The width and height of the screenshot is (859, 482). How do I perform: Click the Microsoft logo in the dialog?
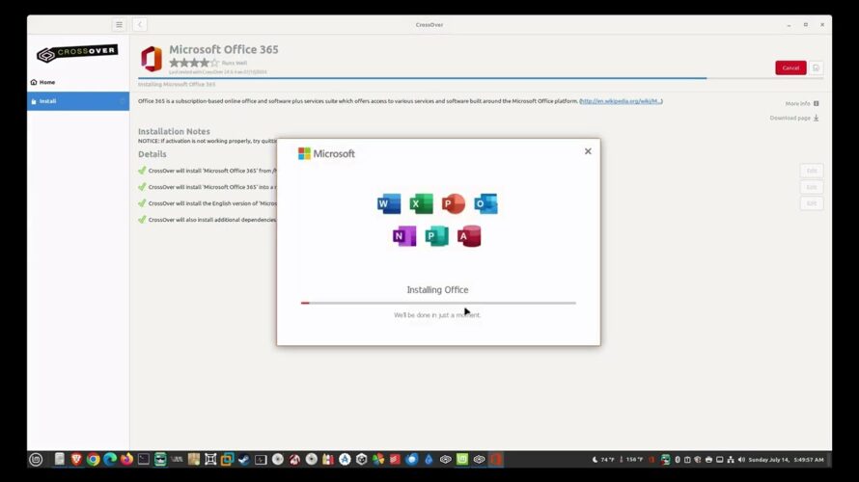tap(326, 153)
